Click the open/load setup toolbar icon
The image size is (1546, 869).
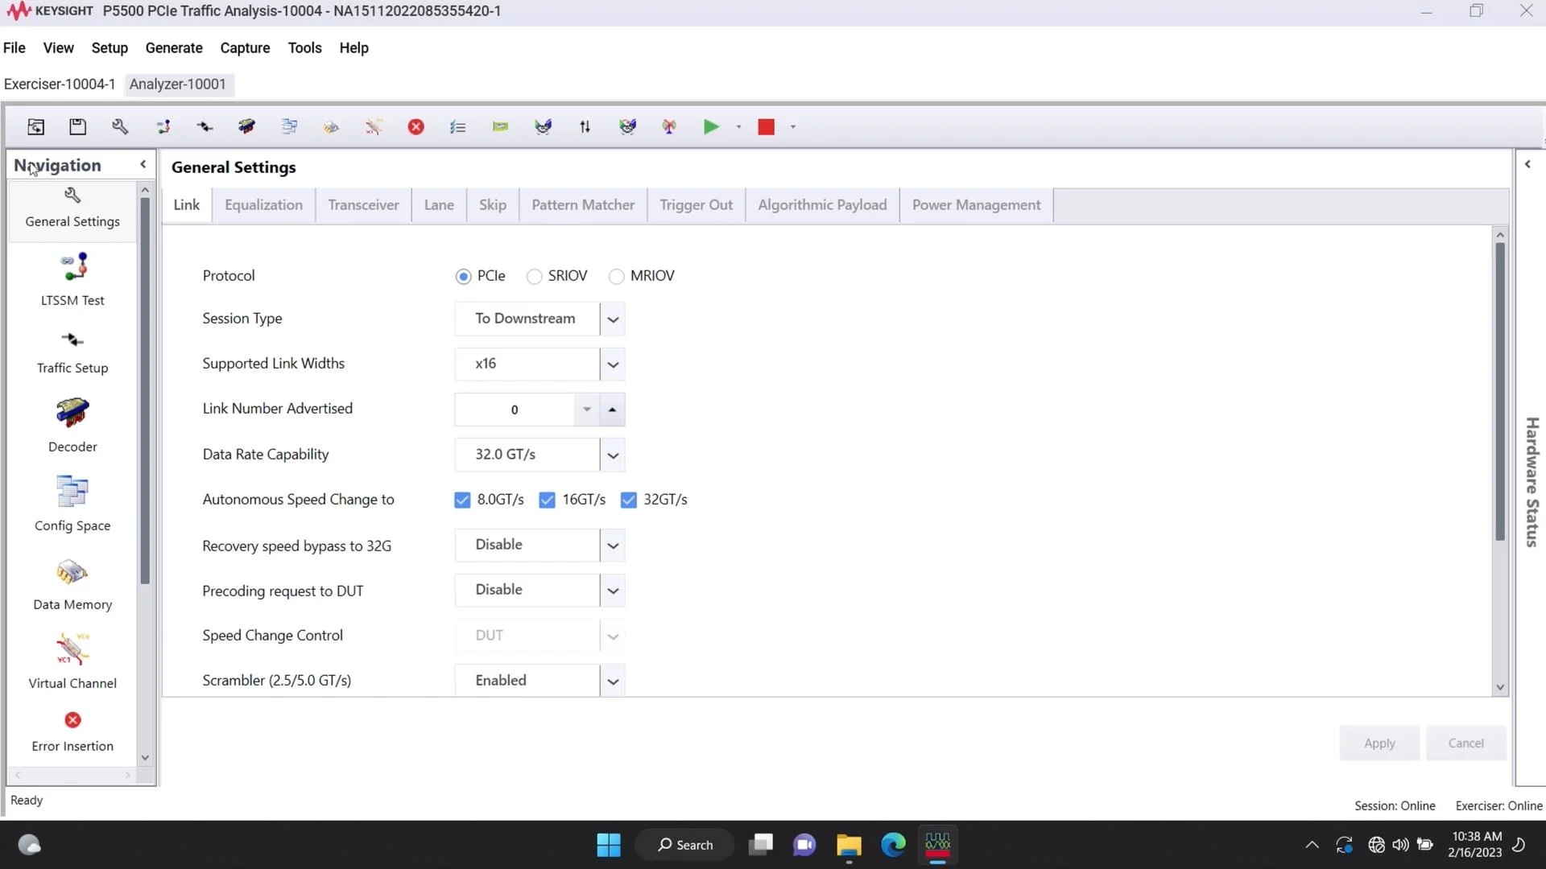pyautogui.click(x=35, y=126)
